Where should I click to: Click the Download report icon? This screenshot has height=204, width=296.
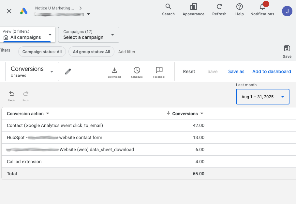(x=114, y=71)
